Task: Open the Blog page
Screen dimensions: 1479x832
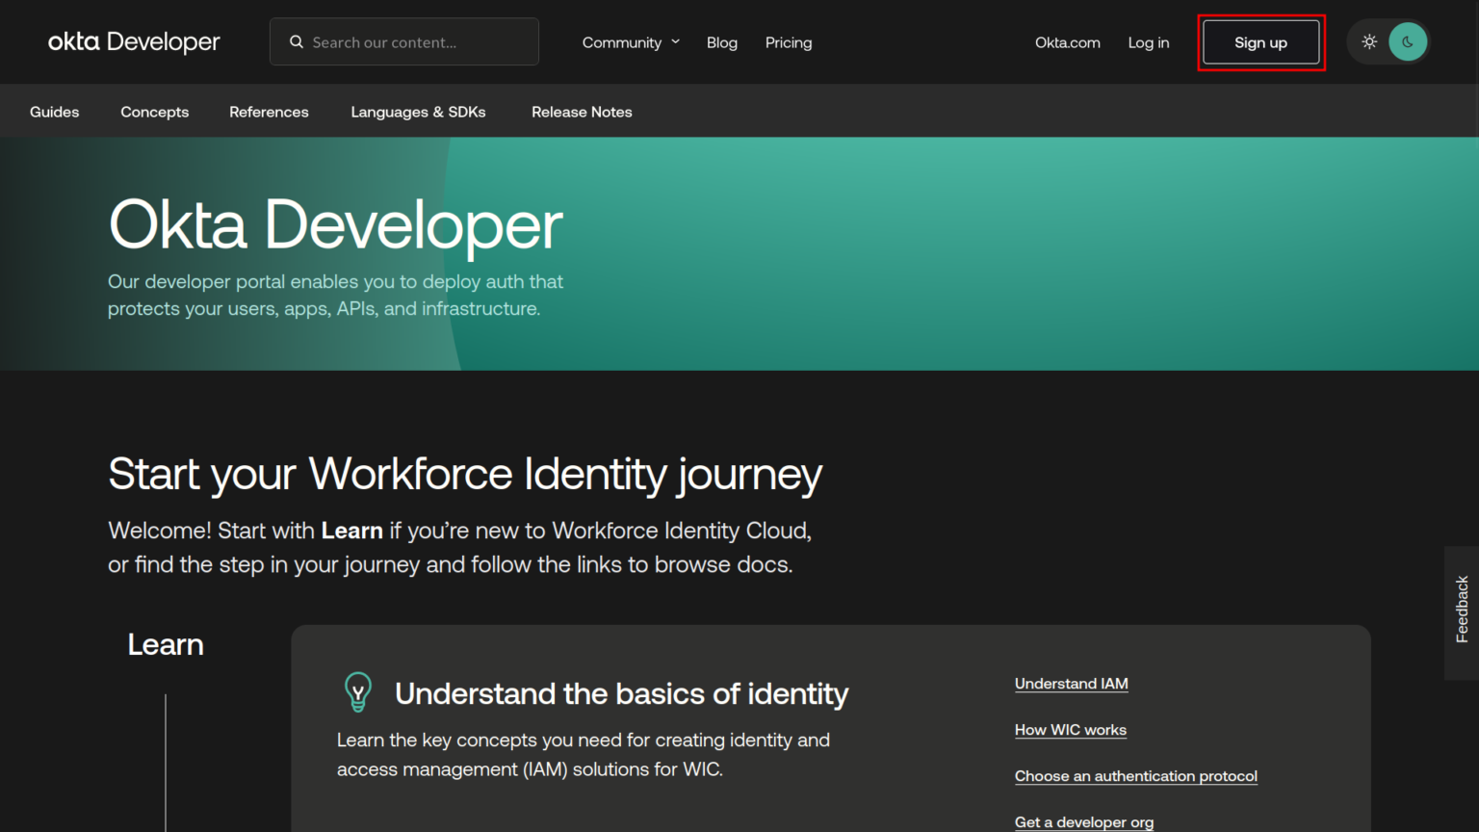Action: pyautogui.click(x=722, y=42)
